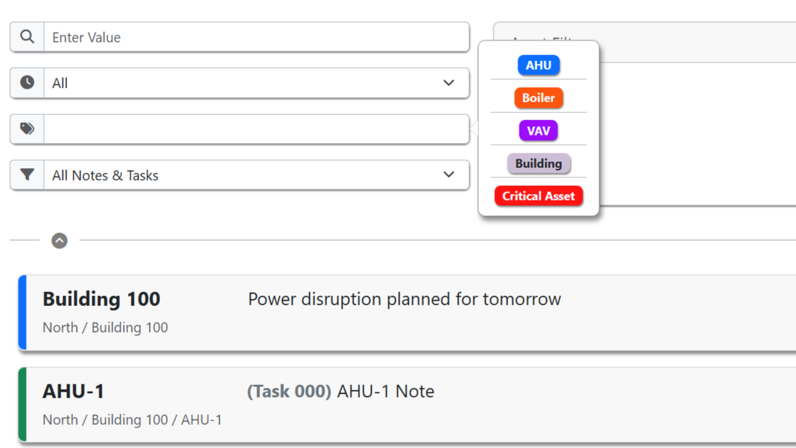Click the Asset Filter panel header
The width and height of the screenshot is (796, 448).
696,42
